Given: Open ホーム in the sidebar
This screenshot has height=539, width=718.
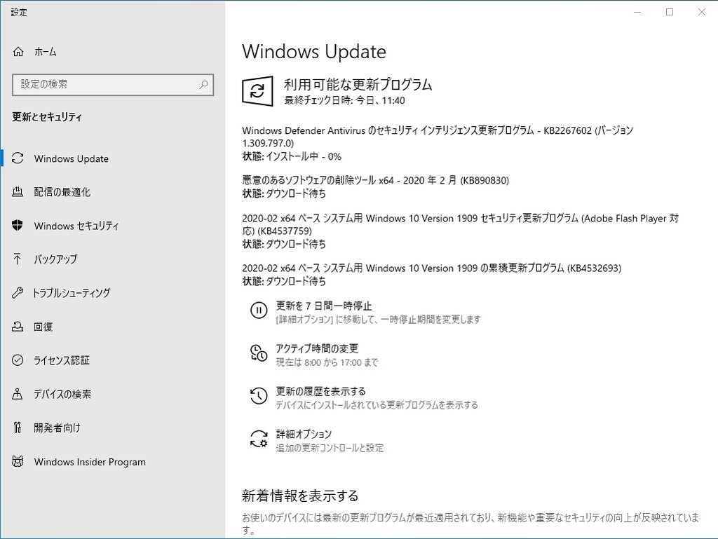Looking at the screenshot, I should click(113, 52).
